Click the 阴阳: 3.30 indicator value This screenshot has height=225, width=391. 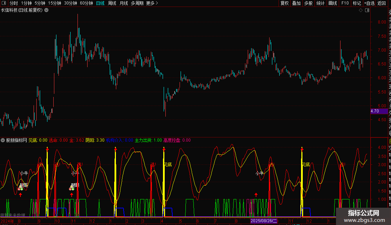(x=95, y=140)
